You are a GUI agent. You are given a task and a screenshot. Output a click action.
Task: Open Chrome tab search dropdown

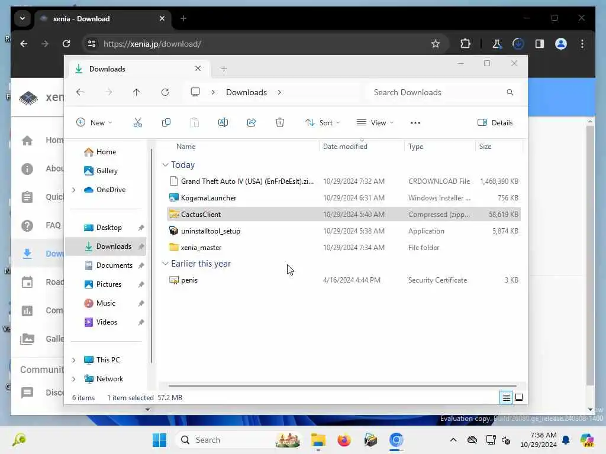point(22,18)
